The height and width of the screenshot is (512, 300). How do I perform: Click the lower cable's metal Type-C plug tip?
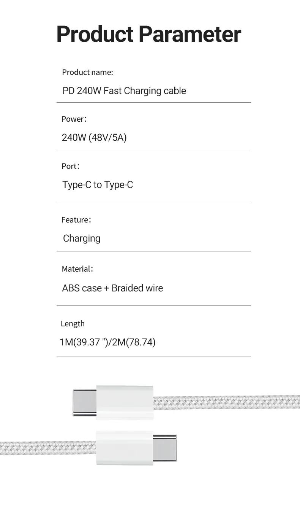tap(165, 448)
